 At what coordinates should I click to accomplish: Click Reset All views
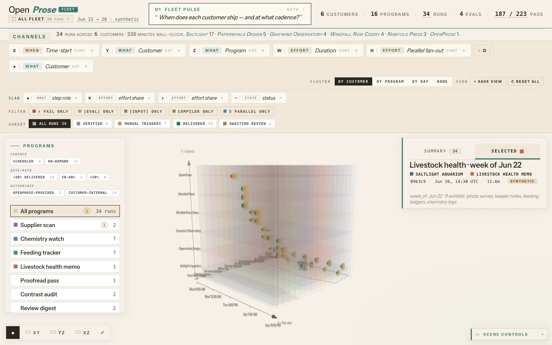coord(525,81)
